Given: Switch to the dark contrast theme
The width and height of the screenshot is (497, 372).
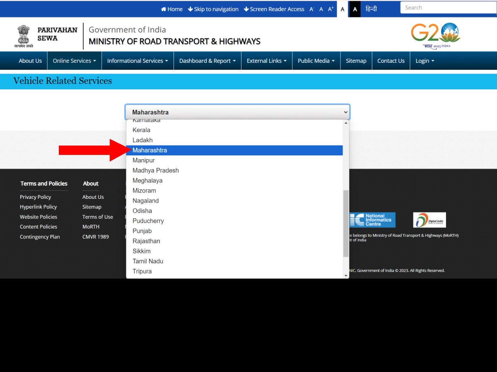Looking at the screenshot, I should click(x=354, y=9).
